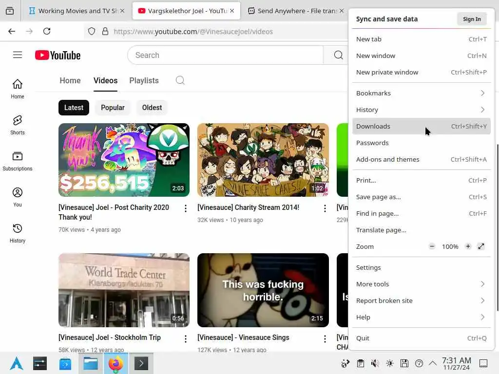Open options for Stockholm Trip video
The width and height of the screenshot is (499, 374).
coord(186,339)
